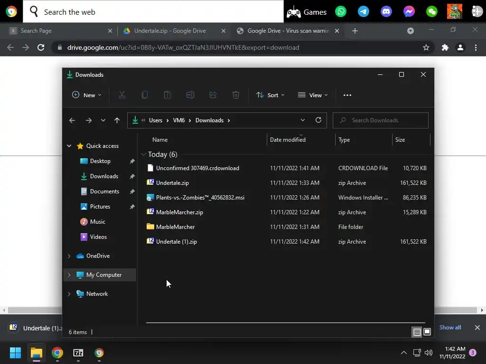Screen dimensions: 486x364
Task: Click the Windows Start button
Action: pos(15,353)
